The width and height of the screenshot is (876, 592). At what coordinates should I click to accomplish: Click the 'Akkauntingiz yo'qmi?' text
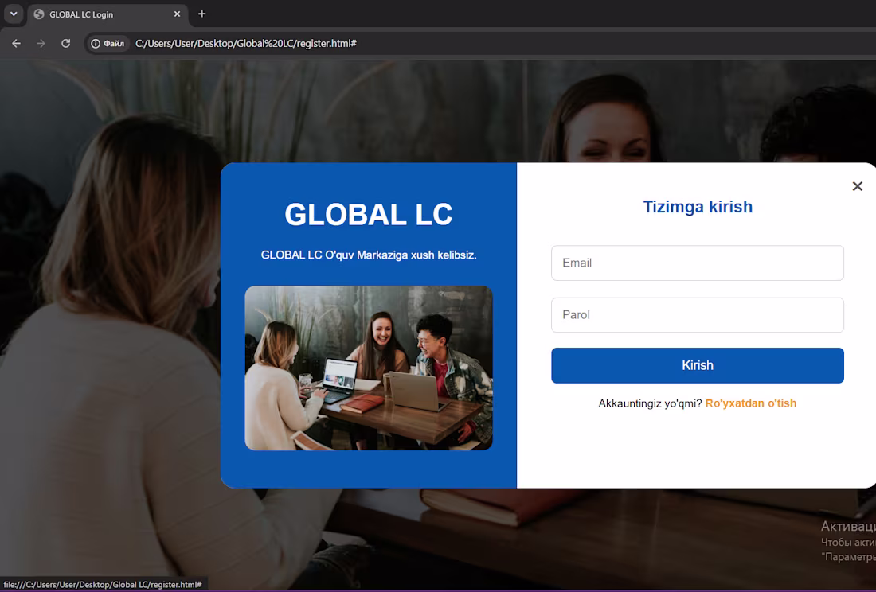[x=650, y=403]
